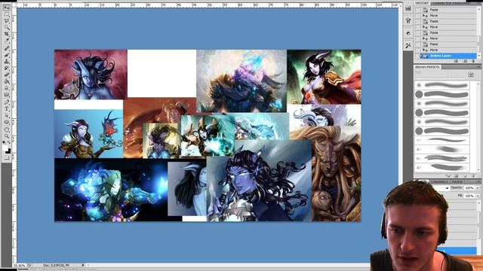Click the foreground color swatch
The height and width of the screenshot is (271, 483).
point(5,148)
